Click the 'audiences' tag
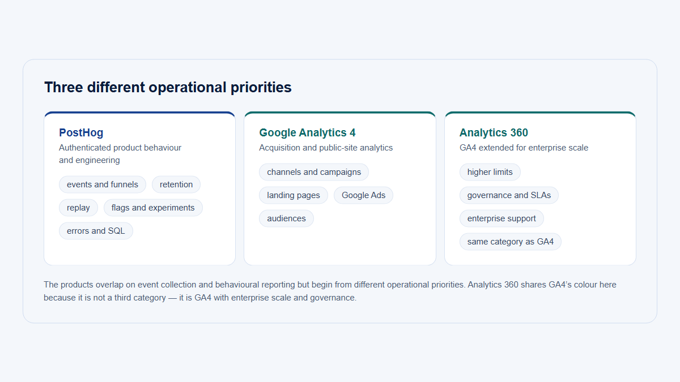This screenshot has height=382, width=680. coord(286,218)
